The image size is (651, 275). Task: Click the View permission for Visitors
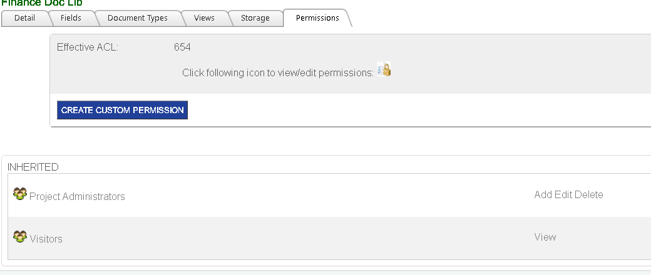(545, 237)
